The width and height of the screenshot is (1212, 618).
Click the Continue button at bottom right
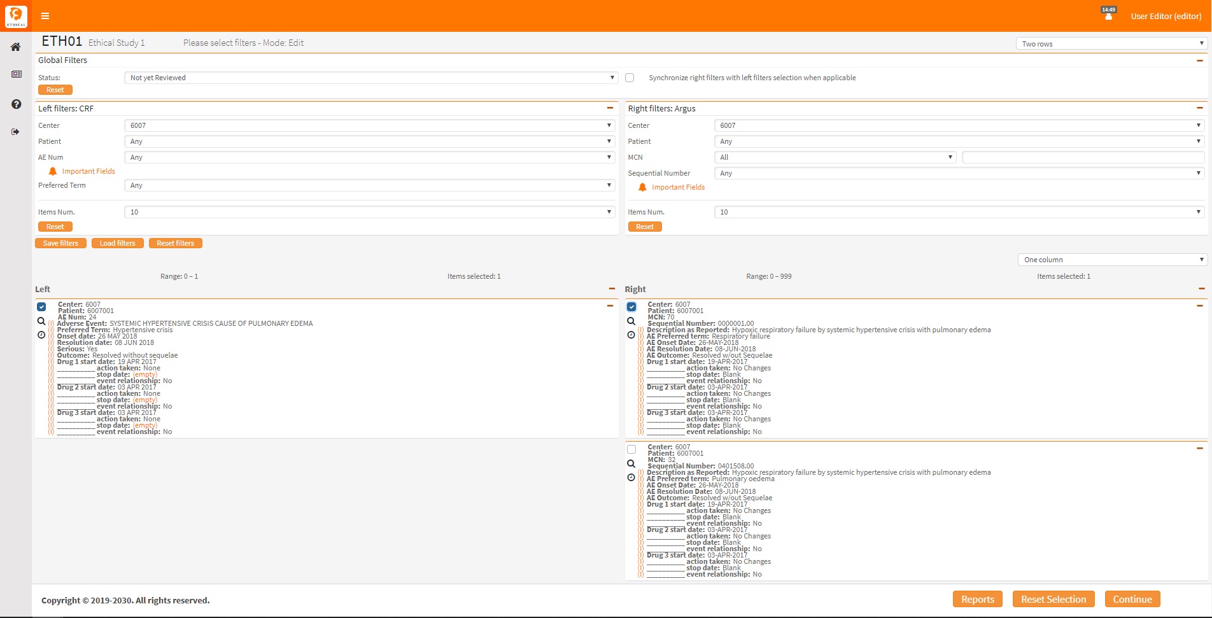(x=1132, y=599)
